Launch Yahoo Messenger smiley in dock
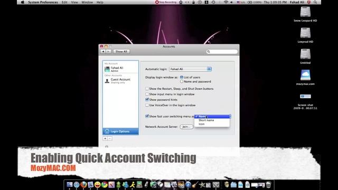This screenshot has height=190, width=338. (x=97, y=185)
